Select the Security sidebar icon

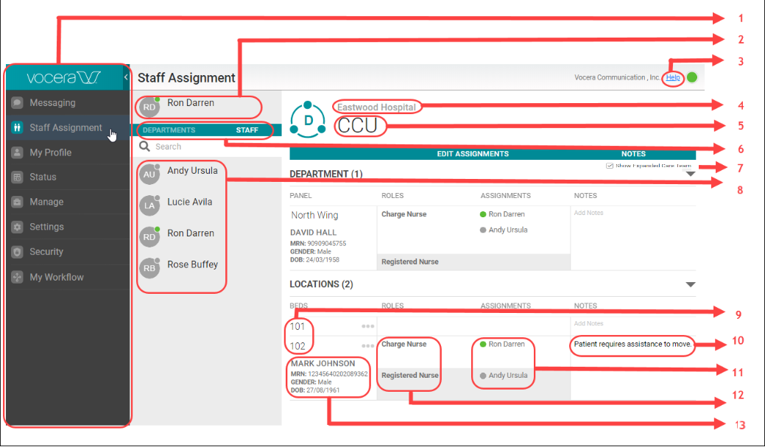(x=16, y=252)
